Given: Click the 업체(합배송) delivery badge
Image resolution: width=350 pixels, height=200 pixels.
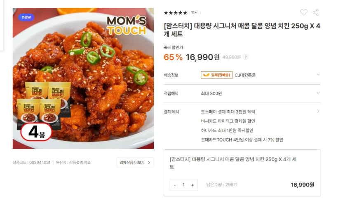Looking at the screenshot, I should (x=216, y=75).
